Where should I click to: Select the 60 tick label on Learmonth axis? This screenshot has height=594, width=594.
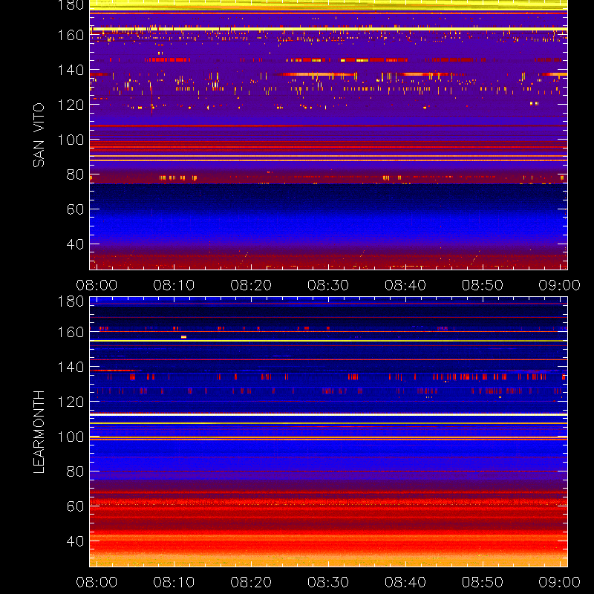coord(75,506)
